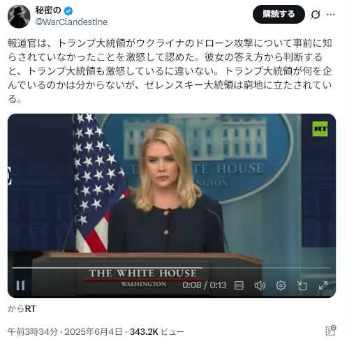
Task: Expand video to fullscreen
Action: coord(323,285)
